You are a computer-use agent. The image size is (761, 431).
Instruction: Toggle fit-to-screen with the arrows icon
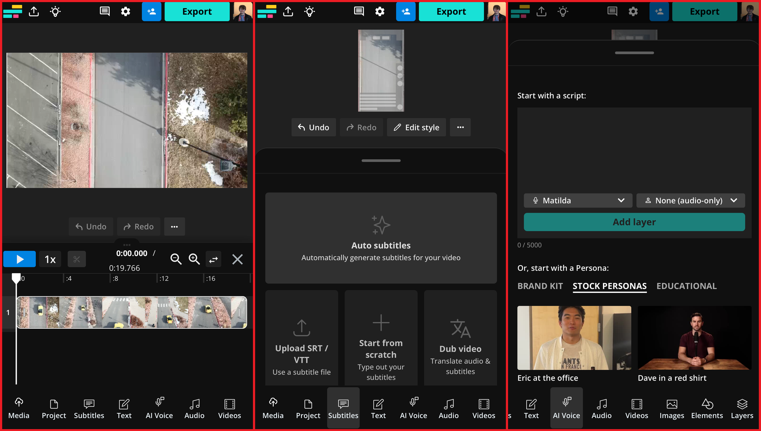213,259
